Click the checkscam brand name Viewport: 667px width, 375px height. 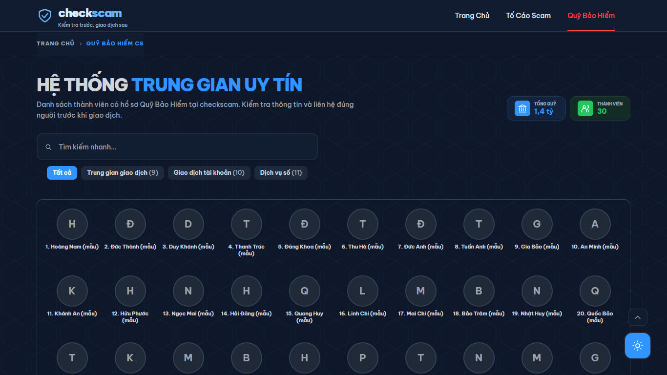tap(90, 13)
